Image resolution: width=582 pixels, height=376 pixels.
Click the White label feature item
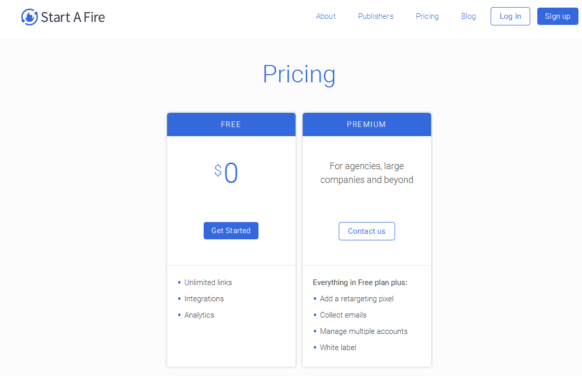tap(338, 348)
